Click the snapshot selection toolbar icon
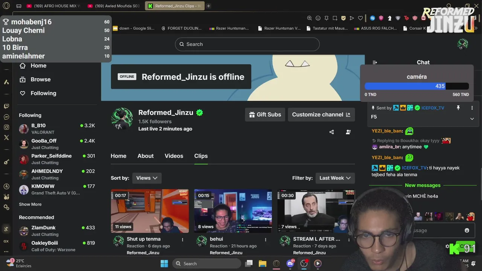The width and height of the screenshot is (482, 271). tap(335, 18)
